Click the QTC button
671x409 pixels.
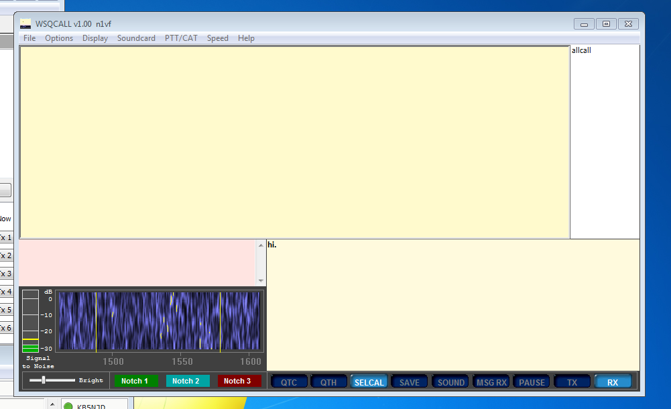click(x=289, y=382)
